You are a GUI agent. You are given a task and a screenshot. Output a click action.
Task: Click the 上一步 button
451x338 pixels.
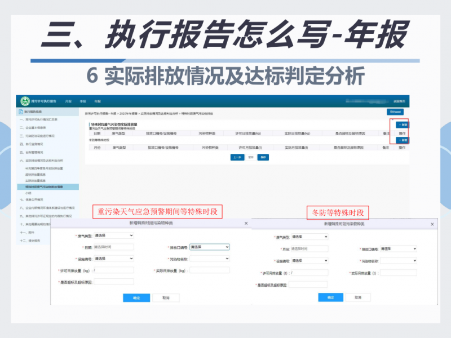237,157
